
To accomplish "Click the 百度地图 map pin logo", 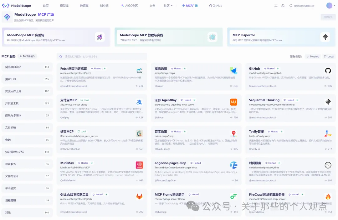I will [x=233, y=133].
